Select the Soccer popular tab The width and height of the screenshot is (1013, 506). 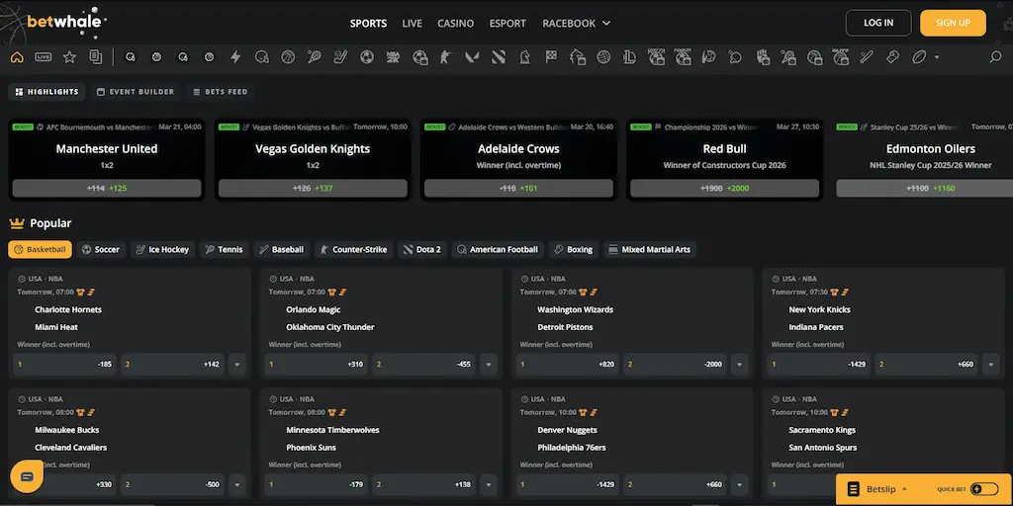tap(100, 249)
